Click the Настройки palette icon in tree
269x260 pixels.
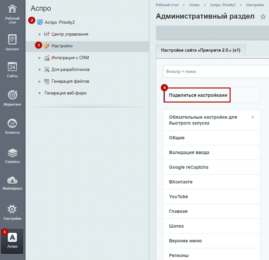(47, 46)
